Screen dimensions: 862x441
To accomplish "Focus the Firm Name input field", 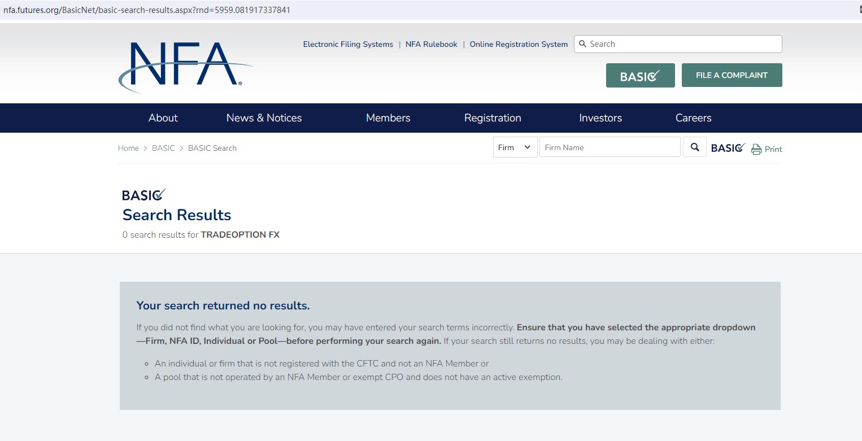I will click(610, 147).
